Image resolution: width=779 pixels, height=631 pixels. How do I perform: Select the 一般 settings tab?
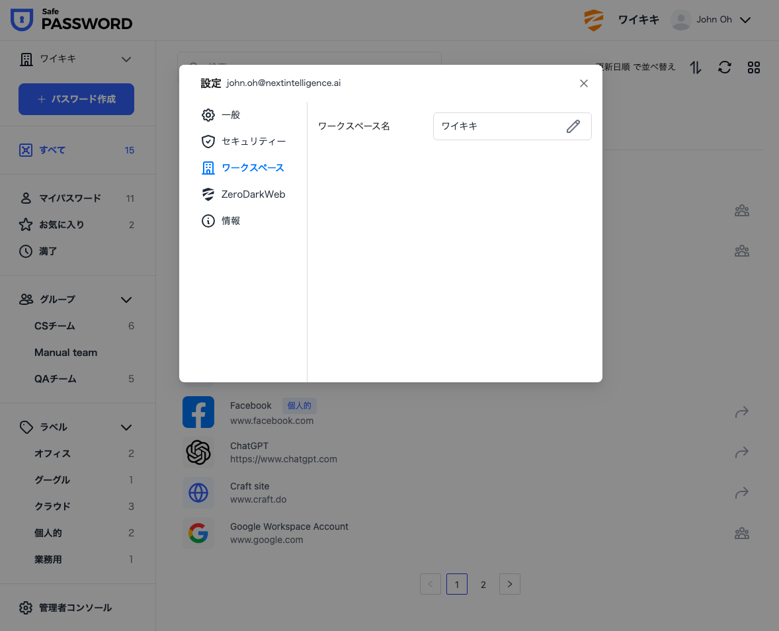coord(231,115)
